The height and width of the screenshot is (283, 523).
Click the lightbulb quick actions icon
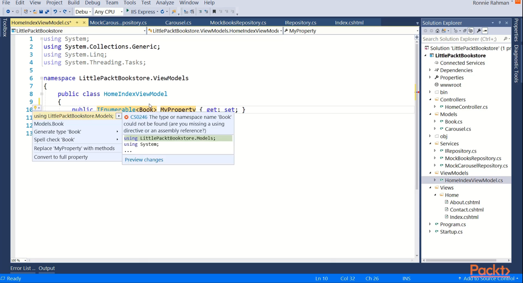[36, 108]
